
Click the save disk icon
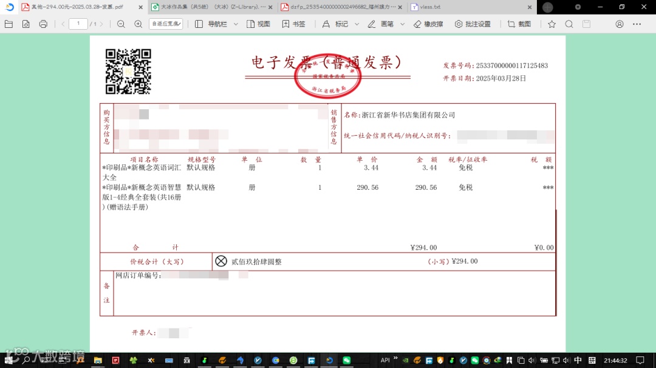587,24
